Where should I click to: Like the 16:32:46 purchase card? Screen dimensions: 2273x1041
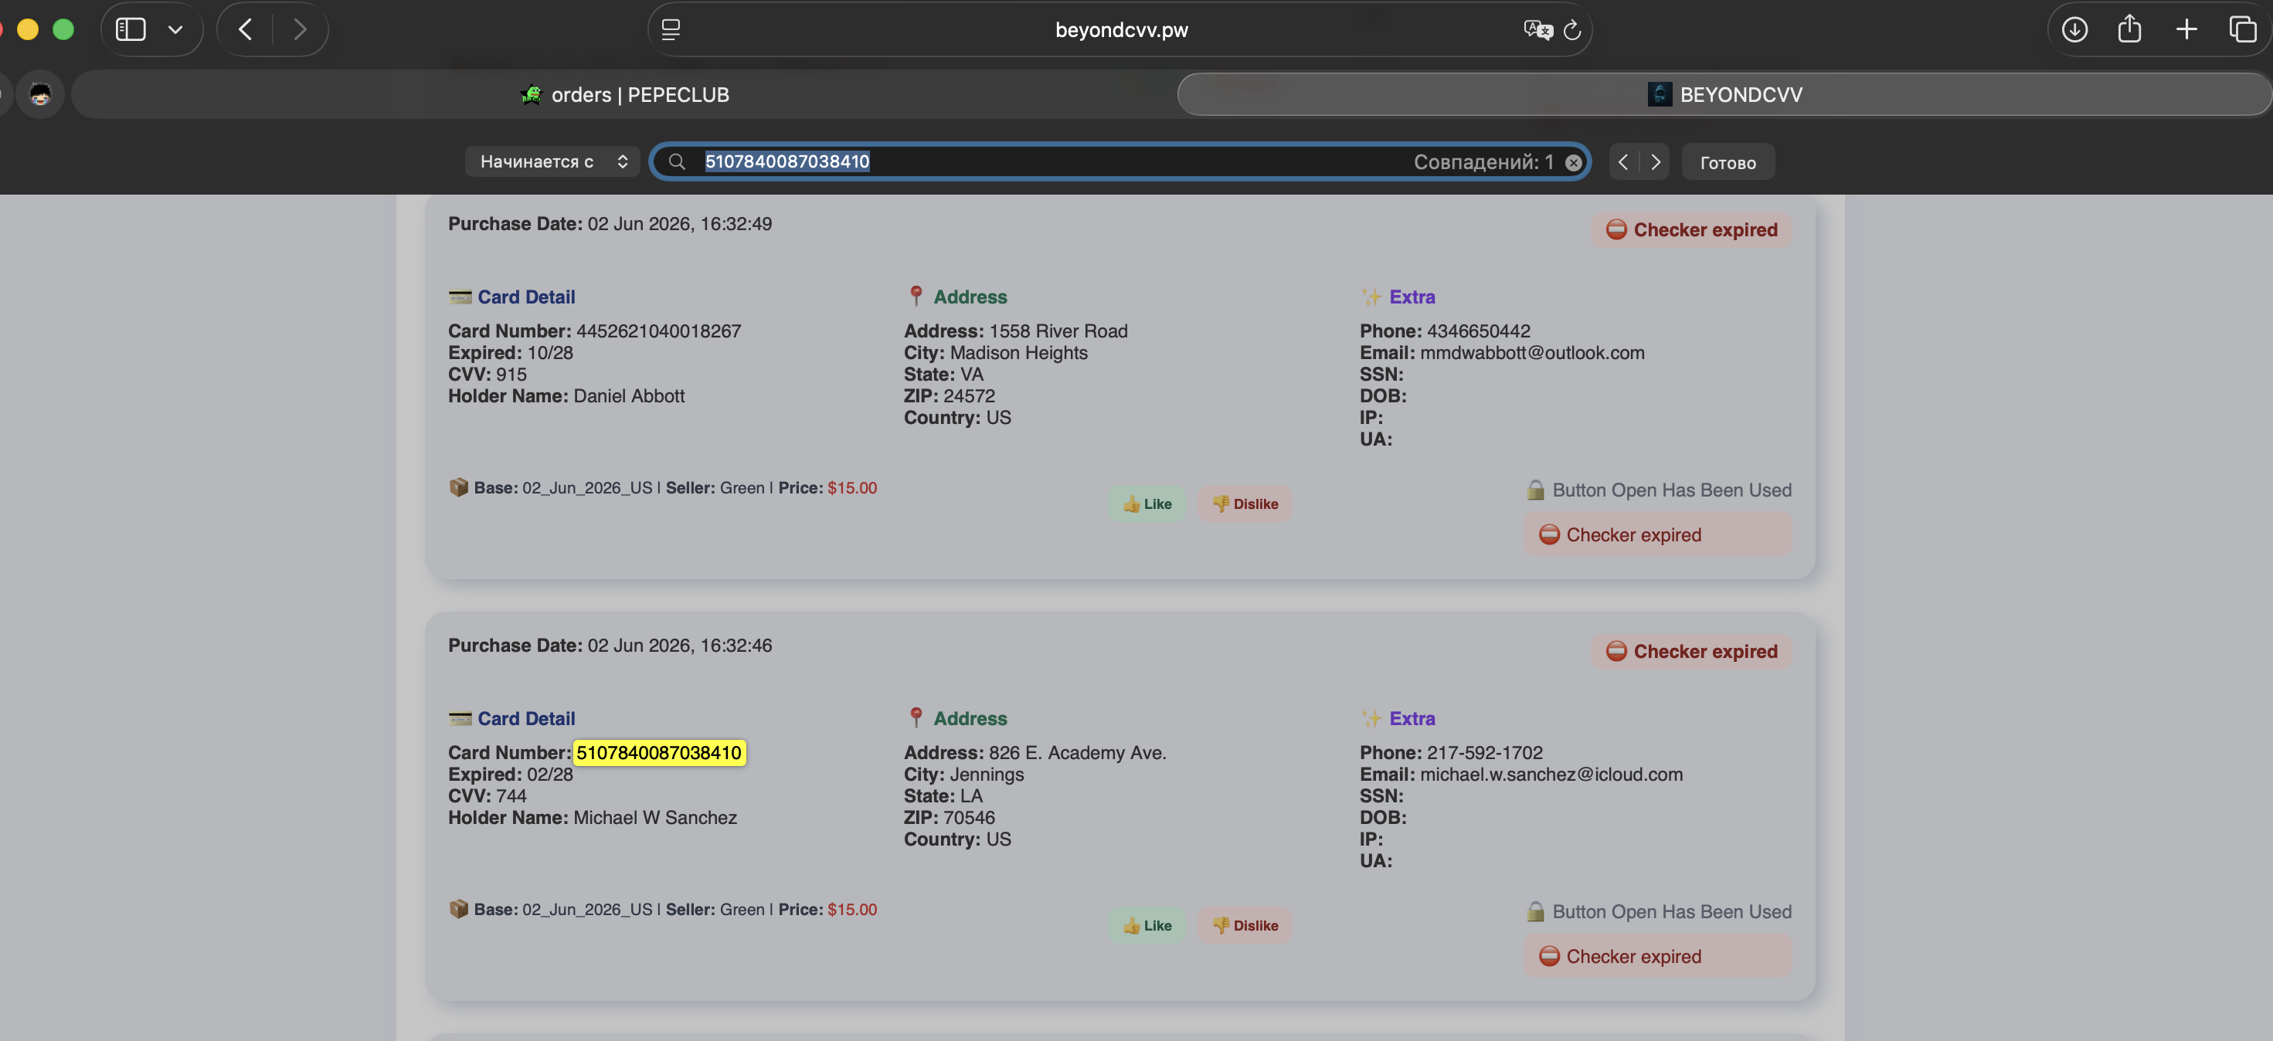tap(1147, 925)
